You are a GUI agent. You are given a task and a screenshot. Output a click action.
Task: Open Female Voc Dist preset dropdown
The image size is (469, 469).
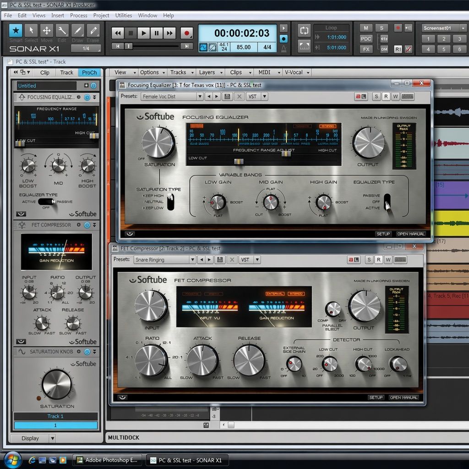[x=200, y=96]
